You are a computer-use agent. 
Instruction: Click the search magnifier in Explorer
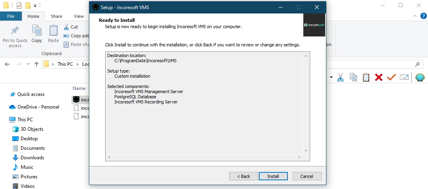[417, 64]
